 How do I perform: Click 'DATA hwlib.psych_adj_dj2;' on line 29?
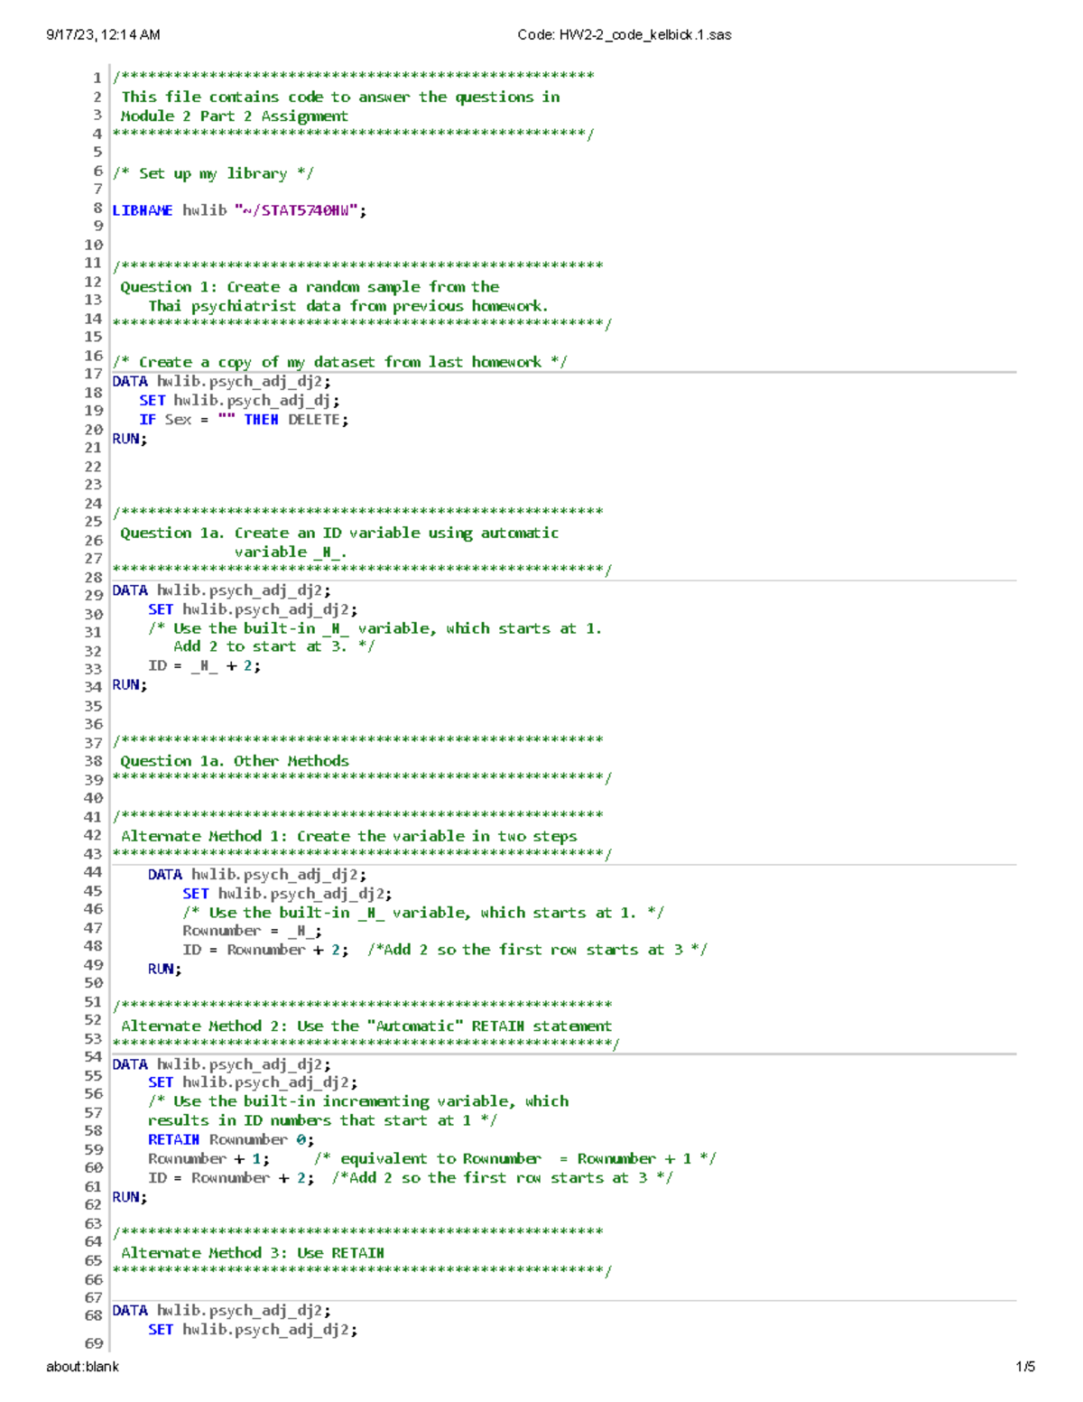(221, 590)
